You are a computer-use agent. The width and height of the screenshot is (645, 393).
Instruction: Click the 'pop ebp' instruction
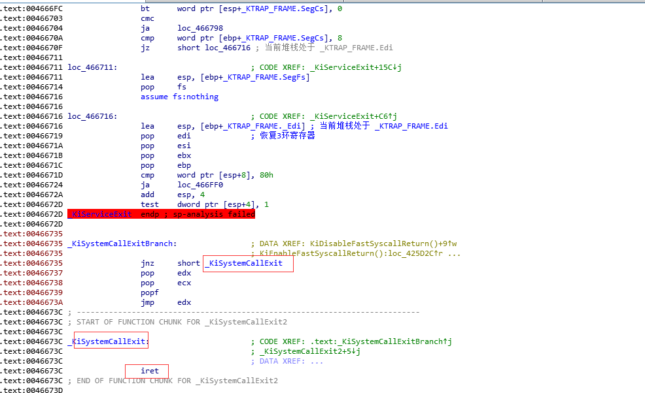coord(166,166)
